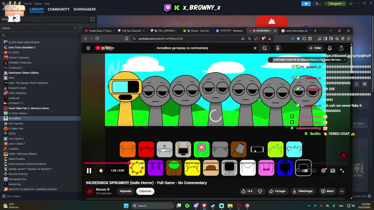Bookmark this page in the address bar
The width and height of the screenshot is (374, 210).
click(127, 38)
